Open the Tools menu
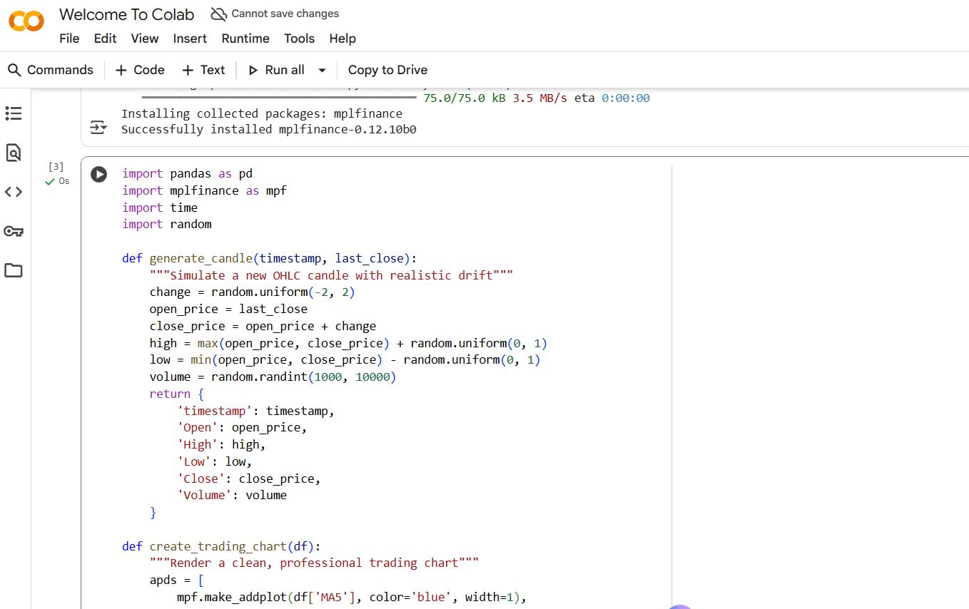The height and width of the screenshot is (609, 969). [x=299, y=39]
